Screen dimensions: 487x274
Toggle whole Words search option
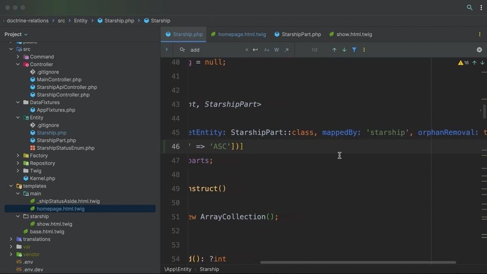click(276, 50)
